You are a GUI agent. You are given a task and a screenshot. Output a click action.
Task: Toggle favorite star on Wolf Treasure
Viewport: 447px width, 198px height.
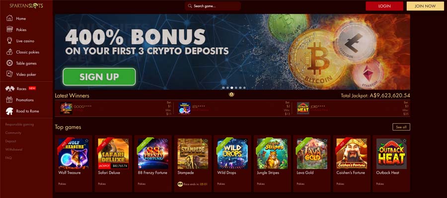pos(86,141)
